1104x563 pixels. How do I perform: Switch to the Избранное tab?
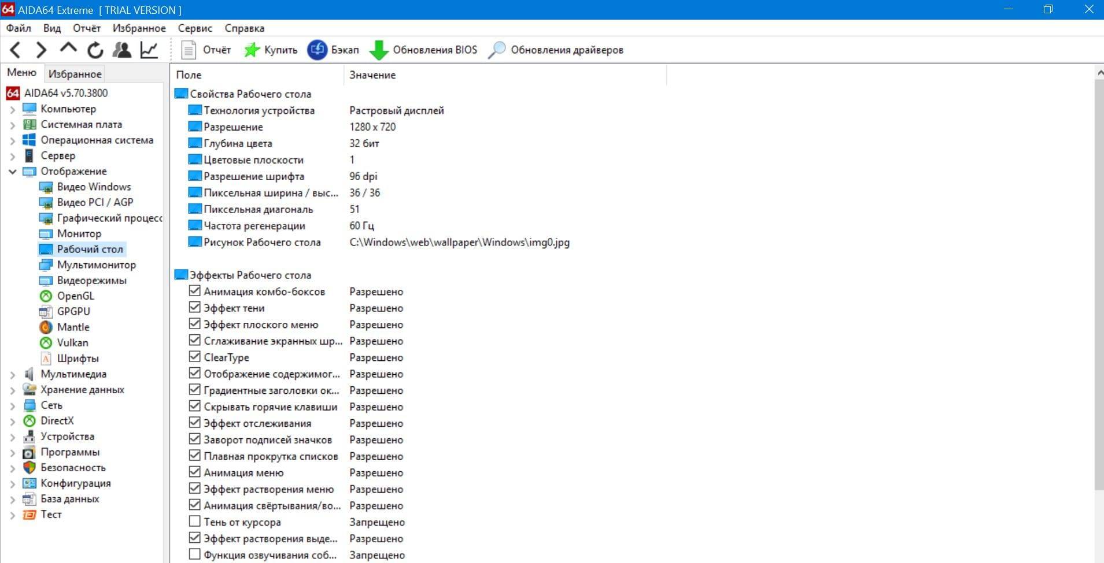click(x=75, y=74)
